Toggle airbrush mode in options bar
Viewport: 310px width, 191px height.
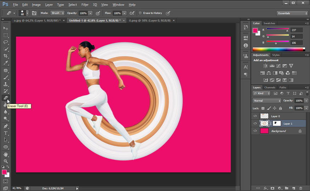[x=132, y=13]
